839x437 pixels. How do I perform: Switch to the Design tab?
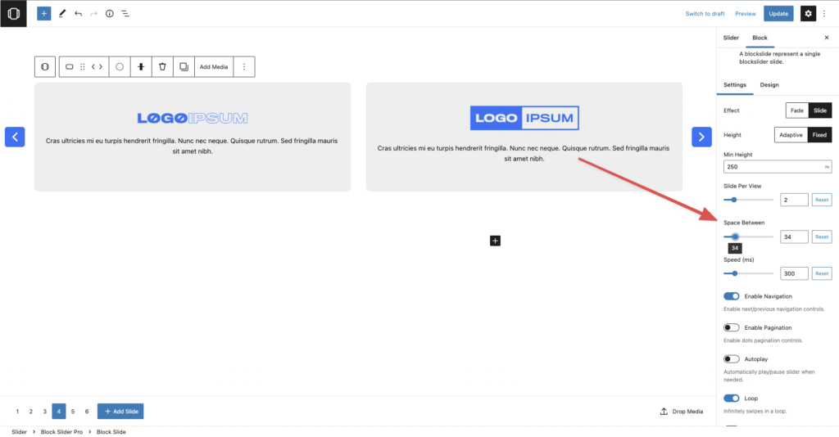coord(769,84)
